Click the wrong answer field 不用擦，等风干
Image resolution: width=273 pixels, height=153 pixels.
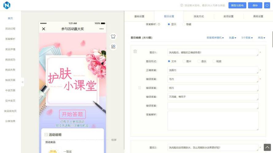pos(213,97)
